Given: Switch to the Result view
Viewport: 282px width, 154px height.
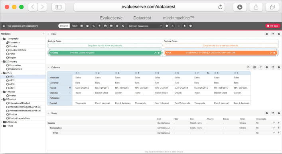Looking at the screenshot, I should pos(75,26).
